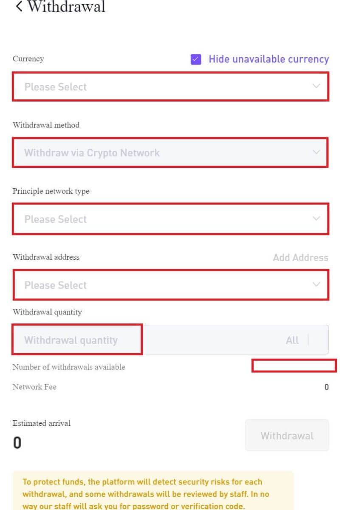This screenshot has height=510, width=364.
Task: Click the Number of withdrawals available value area
Action: pos(294,366)
